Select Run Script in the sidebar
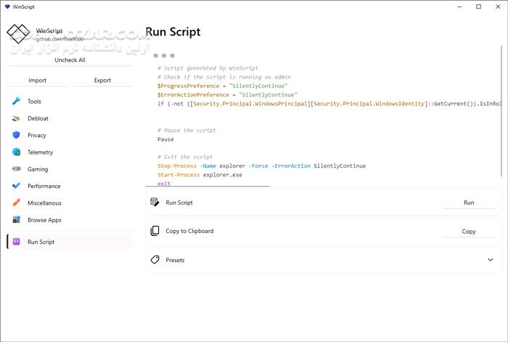508x342 pixels. coord(70,242)
